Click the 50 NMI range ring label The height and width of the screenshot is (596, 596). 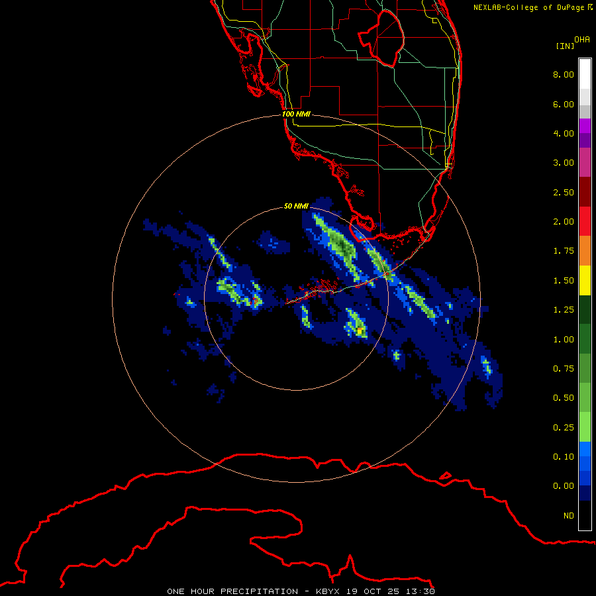296,206
